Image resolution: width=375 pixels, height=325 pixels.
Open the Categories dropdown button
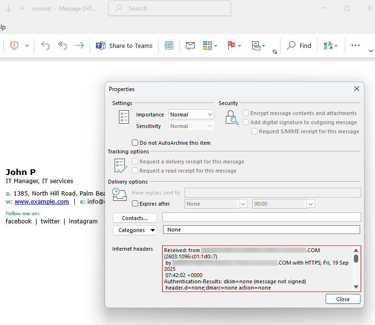(x=135, y=230)
